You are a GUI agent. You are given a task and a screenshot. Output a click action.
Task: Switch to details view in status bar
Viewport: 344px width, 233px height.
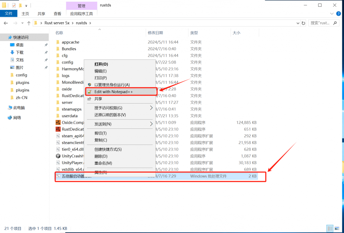pos(330,228)
